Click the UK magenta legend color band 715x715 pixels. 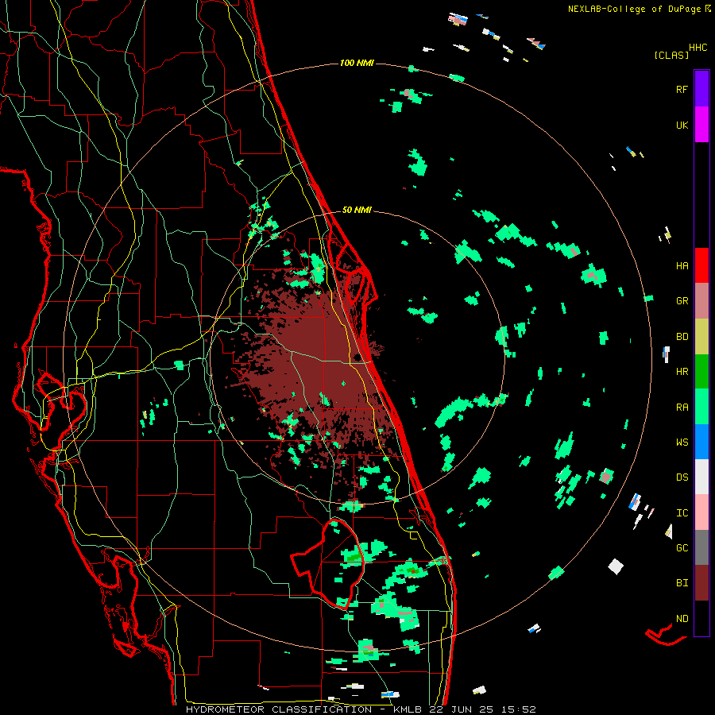[701, 125]
